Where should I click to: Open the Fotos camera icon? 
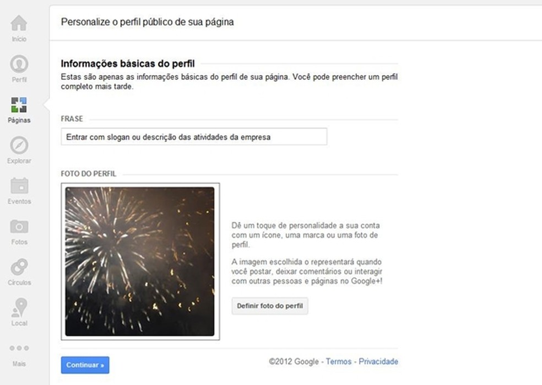pyautogui.click(x=19, y=227)
